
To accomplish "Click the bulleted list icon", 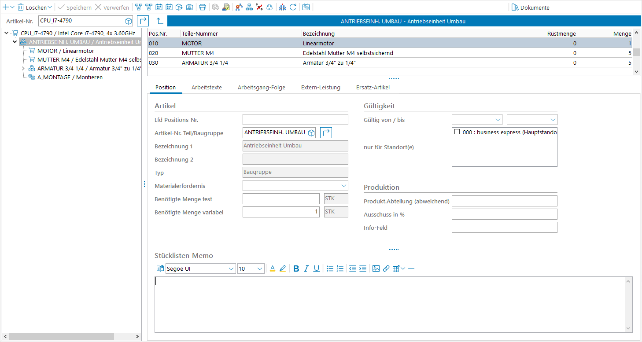I will [330, 268].
